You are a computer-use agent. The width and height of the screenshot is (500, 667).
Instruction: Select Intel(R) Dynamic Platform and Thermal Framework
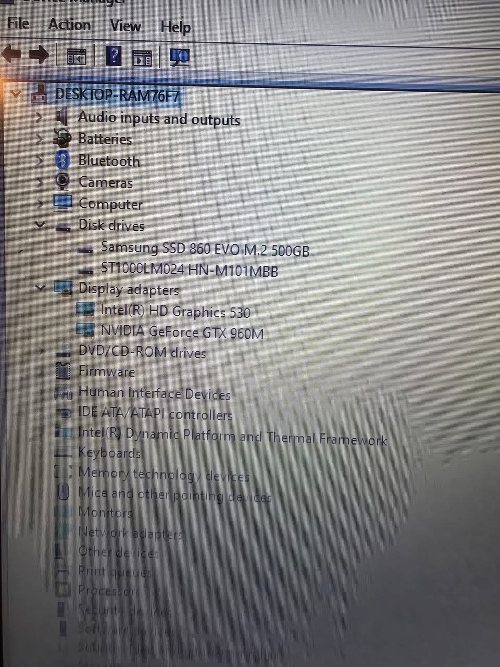[232, 437]
